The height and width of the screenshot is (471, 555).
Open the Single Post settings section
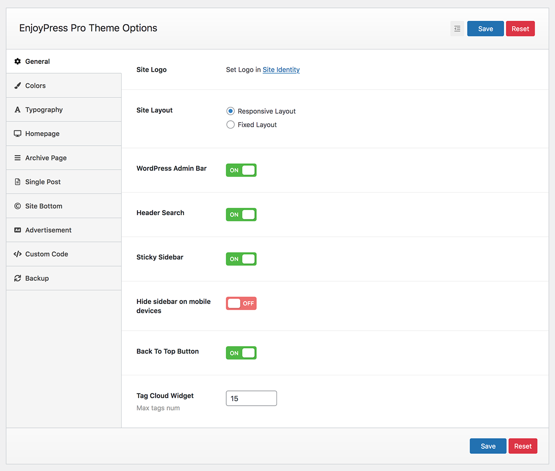[x=44, y=181]
